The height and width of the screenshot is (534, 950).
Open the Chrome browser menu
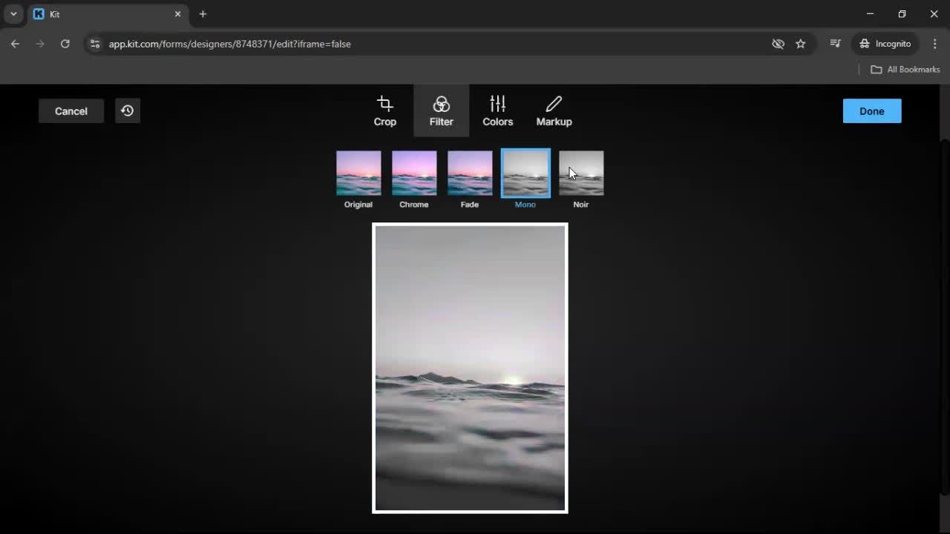[935, 44]
